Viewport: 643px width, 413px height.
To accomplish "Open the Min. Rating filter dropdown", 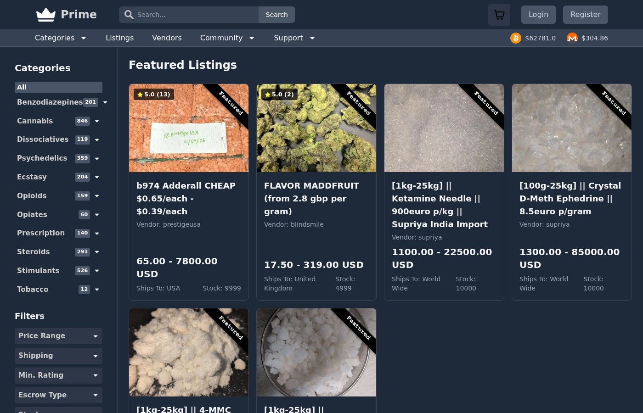I will pyautogui.click(x=58, y=375).
